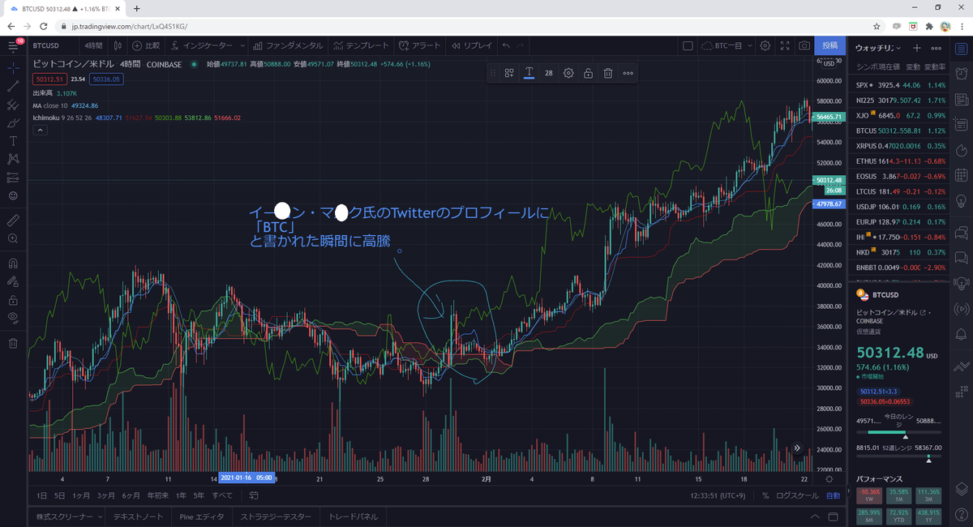Expand the indicators favorites dropdown arrow
Viewport: 973px width, 527px height.
tap(241, 46)
